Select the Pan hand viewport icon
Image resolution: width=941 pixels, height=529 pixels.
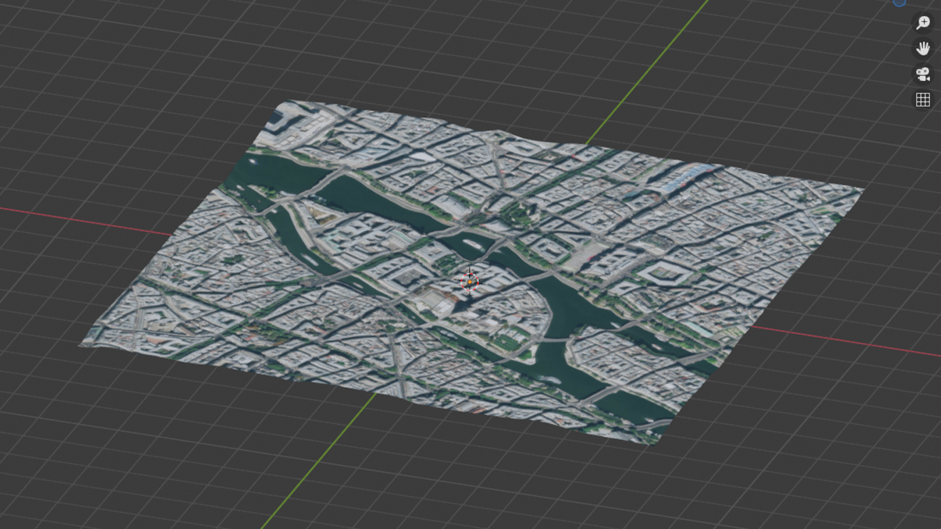click(922, 48)
